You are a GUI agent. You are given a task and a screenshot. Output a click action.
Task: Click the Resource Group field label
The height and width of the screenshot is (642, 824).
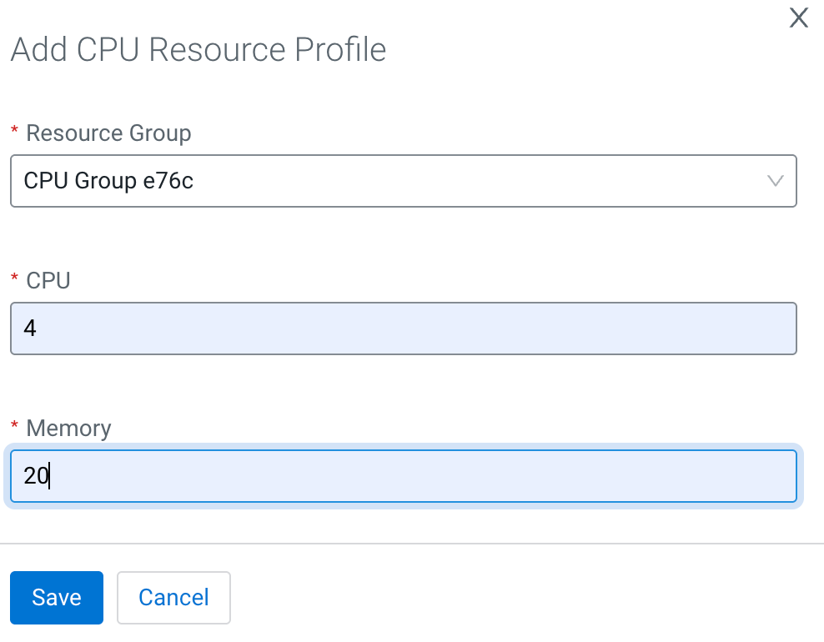coord(108,133)
